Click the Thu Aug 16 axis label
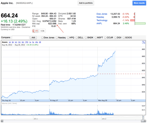 pyautogui.click(x=6, y=100)
